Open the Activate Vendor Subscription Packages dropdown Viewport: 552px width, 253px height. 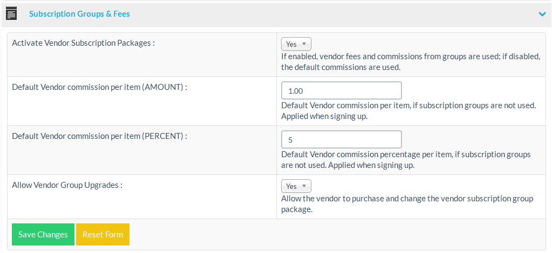pos(296,44)
